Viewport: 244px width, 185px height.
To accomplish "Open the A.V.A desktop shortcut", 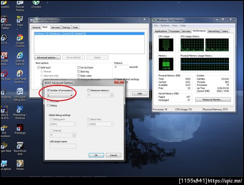I will point(4,39).
